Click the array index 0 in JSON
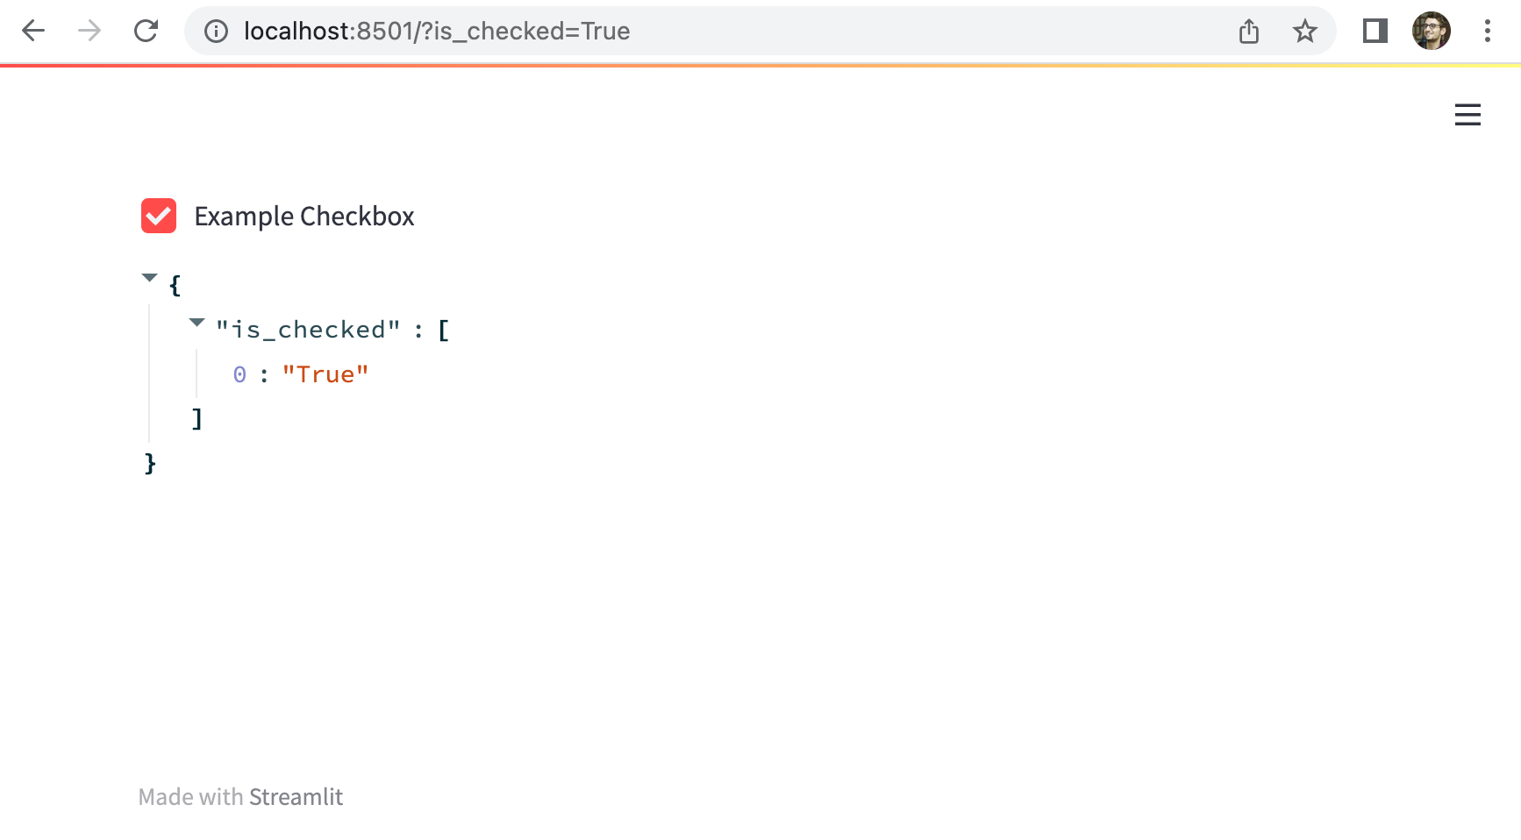 point(239,375)
